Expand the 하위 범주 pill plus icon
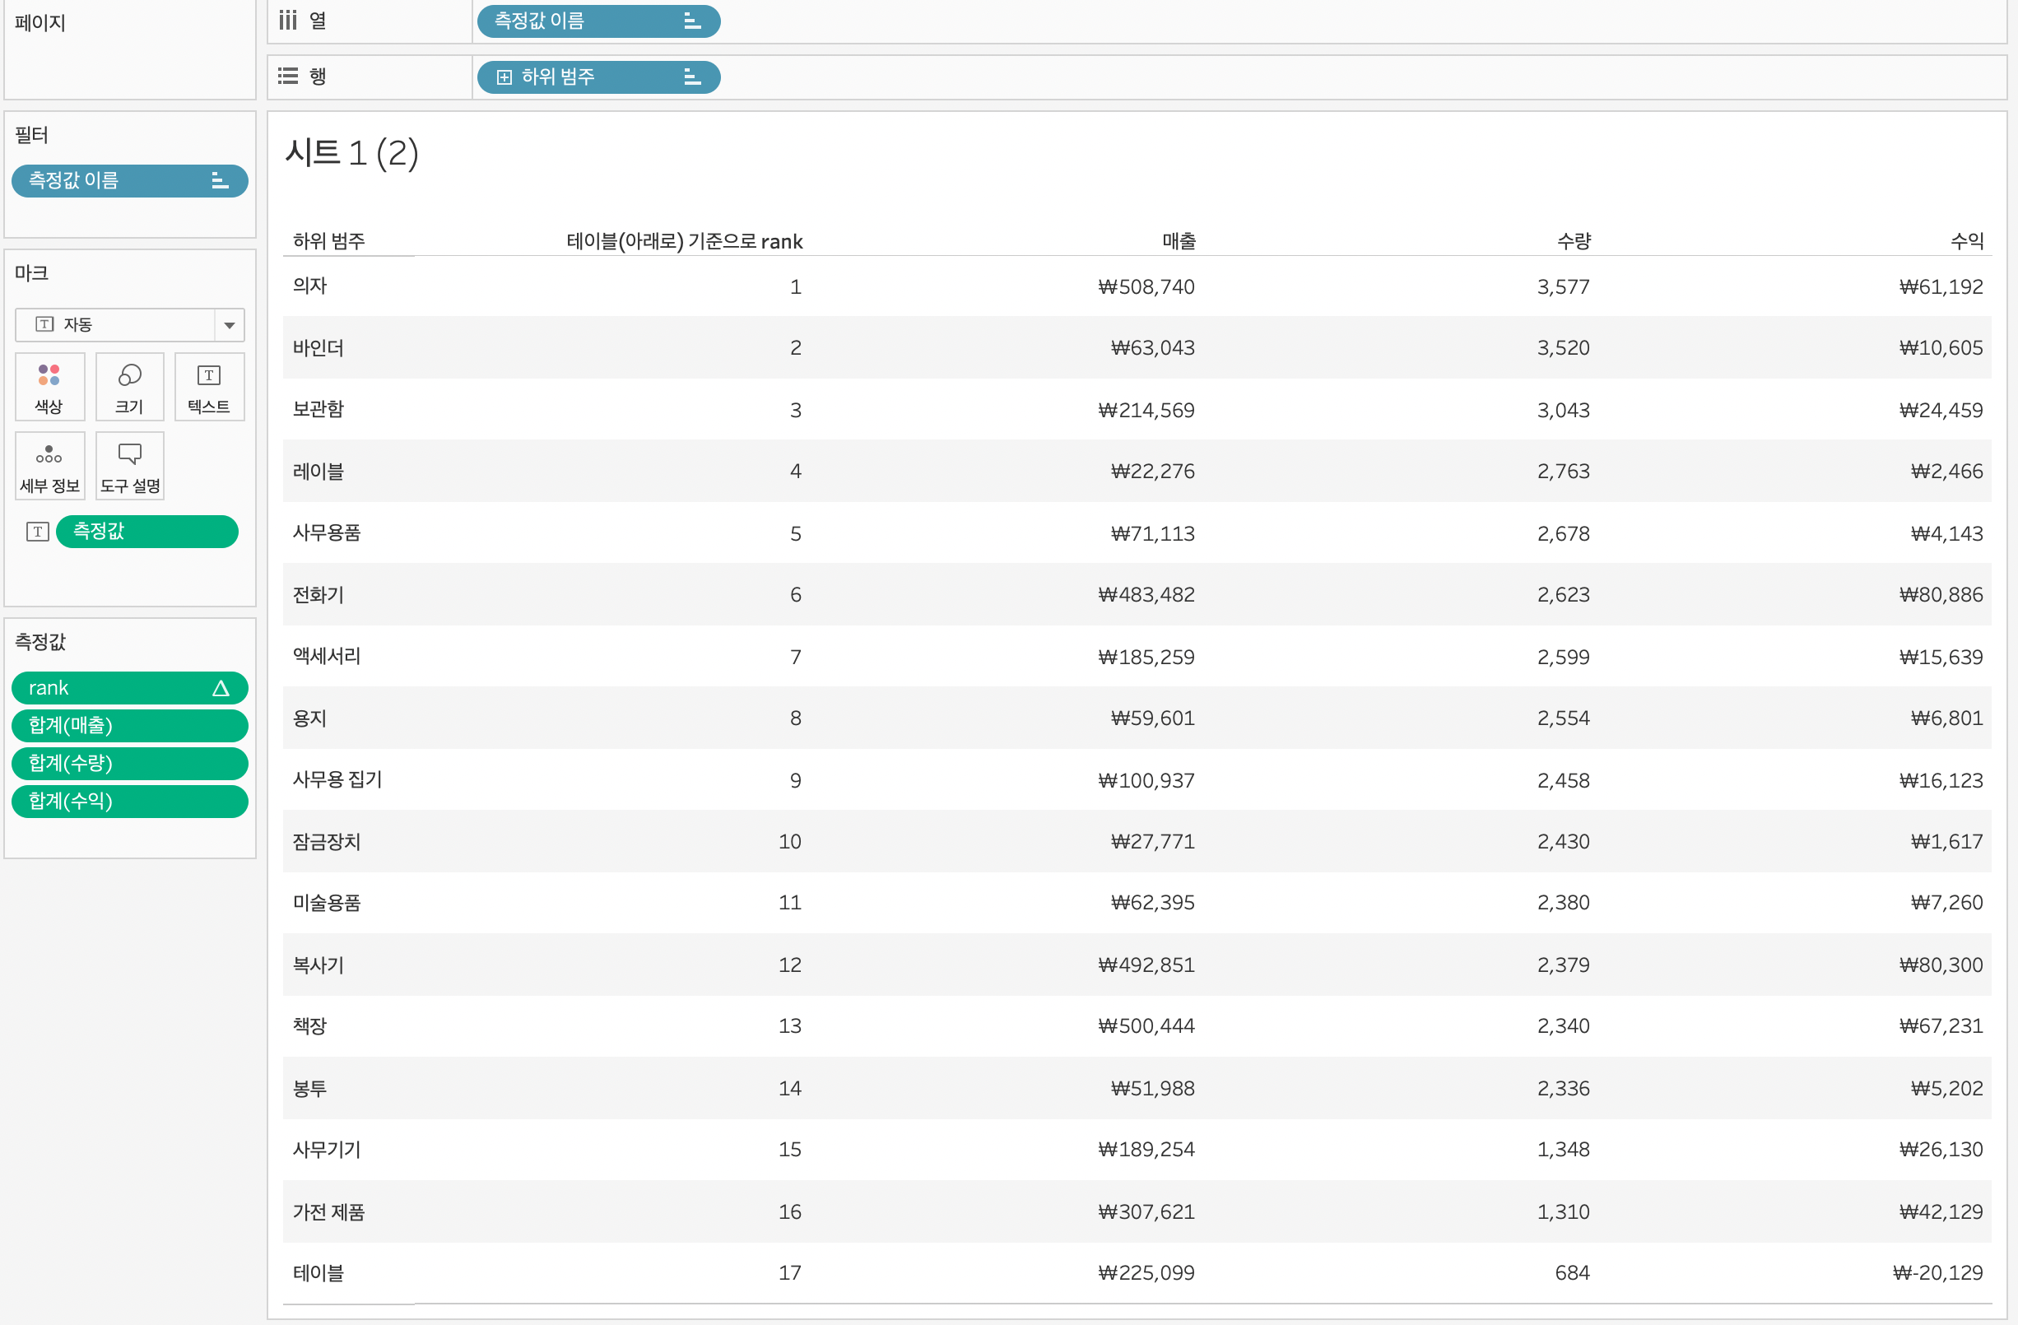The height and width of the screenshot is (1325, 2018). pos(504,77)
